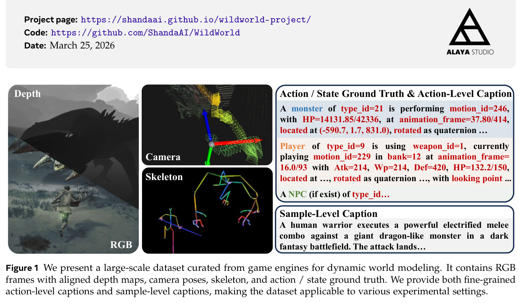Click the "Project page:" label
Image resolution: width=522 pixels, height=303 pixels.
coord(51,20)
